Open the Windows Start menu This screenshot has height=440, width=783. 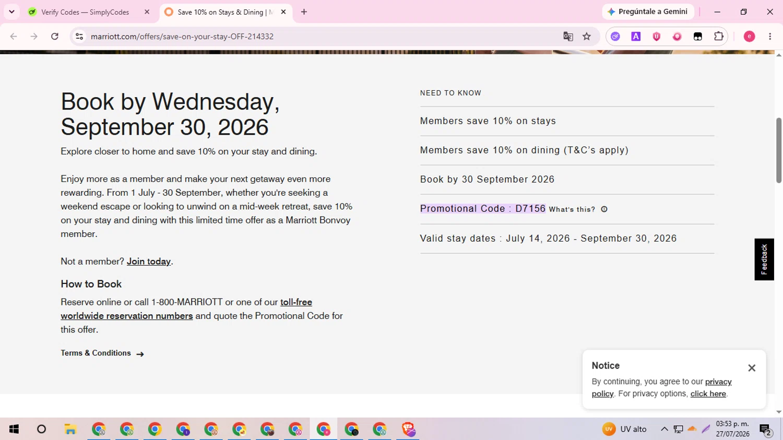click(14, 429)
